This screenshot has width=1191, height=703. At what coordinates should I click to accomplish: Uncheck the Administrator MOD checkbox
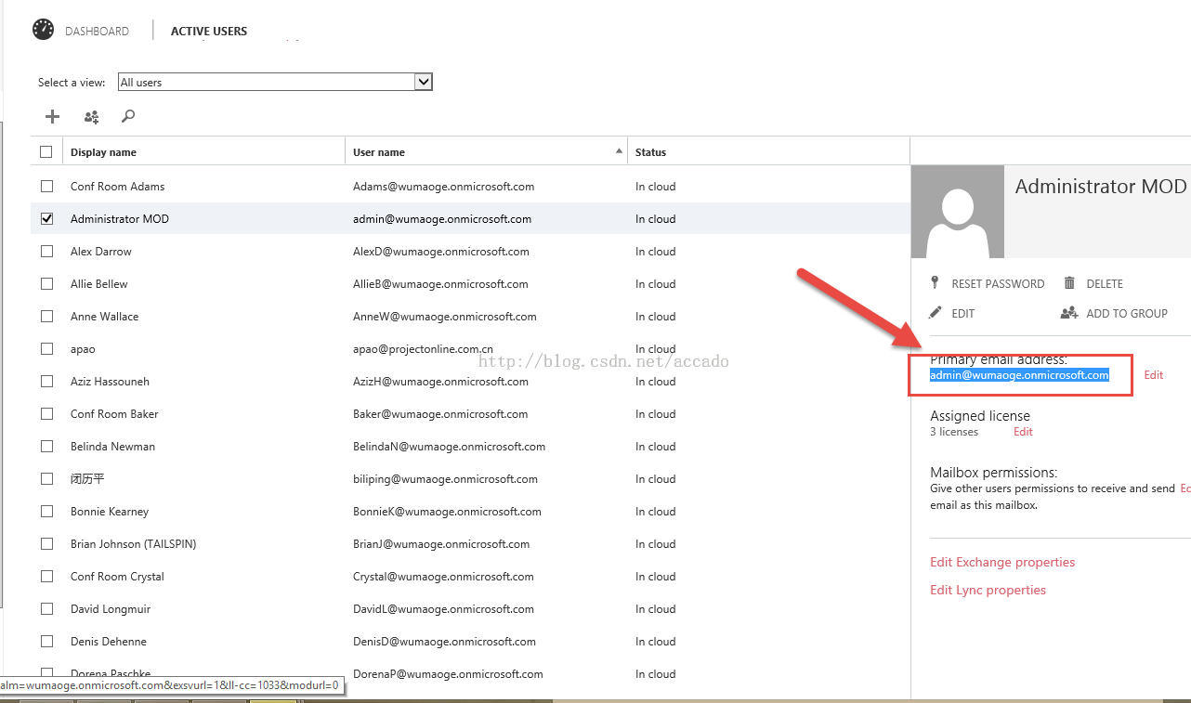tap(47, 219)
